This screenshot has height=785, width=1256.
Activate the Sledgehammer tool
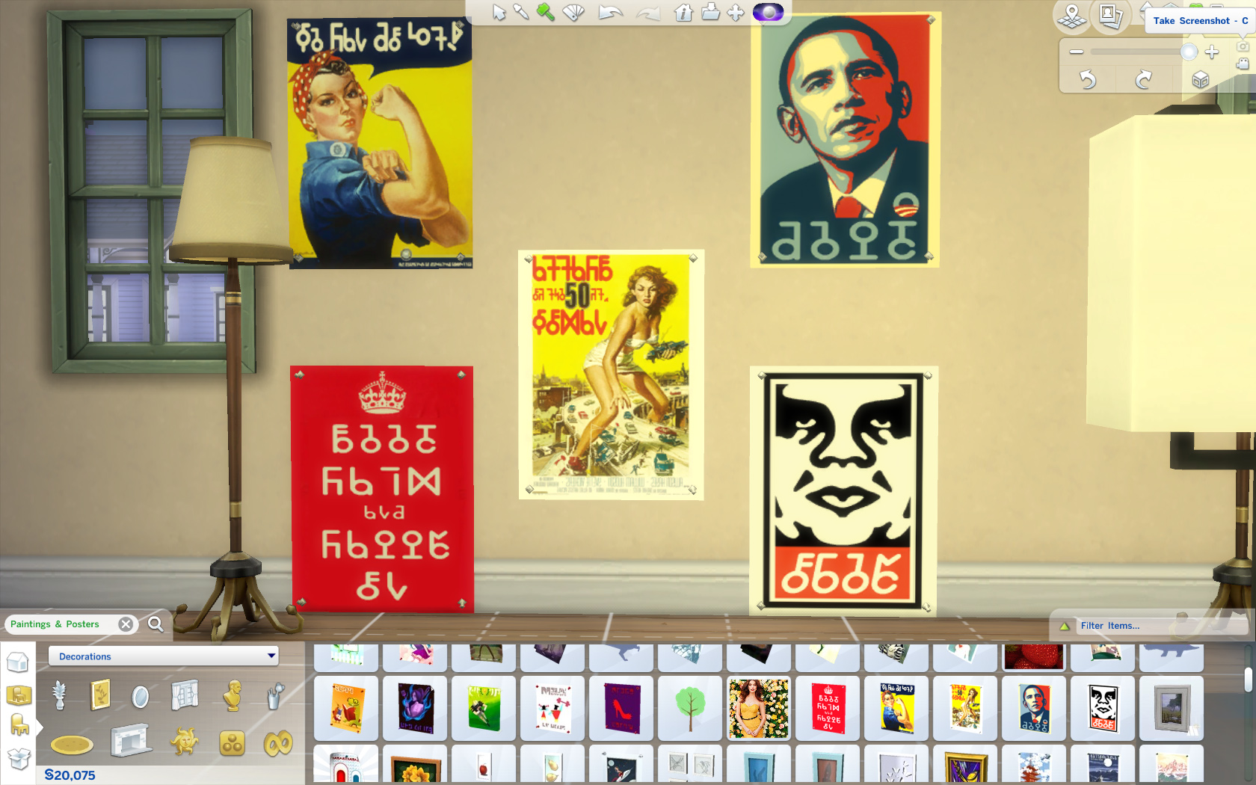546,12
